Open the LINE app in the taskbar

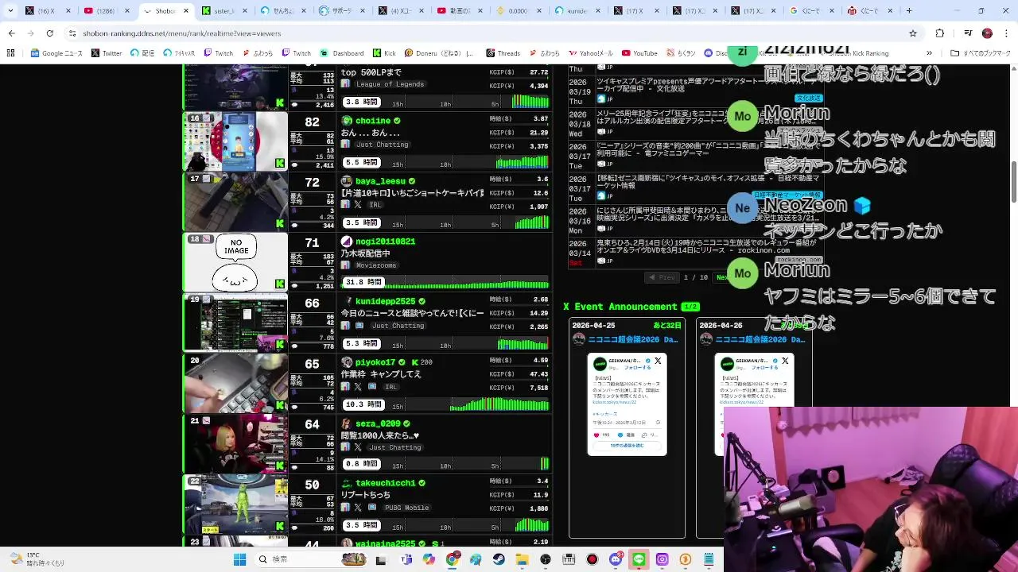tap(639, 559)
